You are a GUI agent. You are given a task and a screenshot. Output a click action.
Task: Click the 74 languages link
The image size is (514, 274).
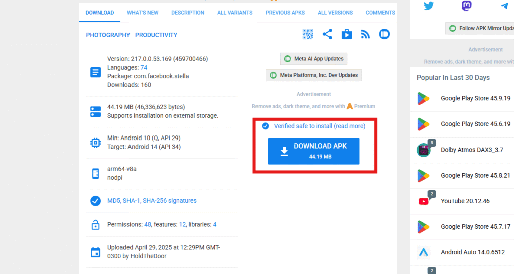[x=144, y=68]
